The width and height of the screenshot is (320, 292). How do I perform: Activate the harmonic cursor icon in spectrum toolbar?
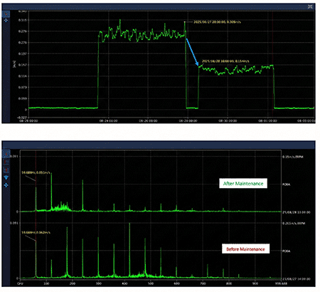(6, 162)
